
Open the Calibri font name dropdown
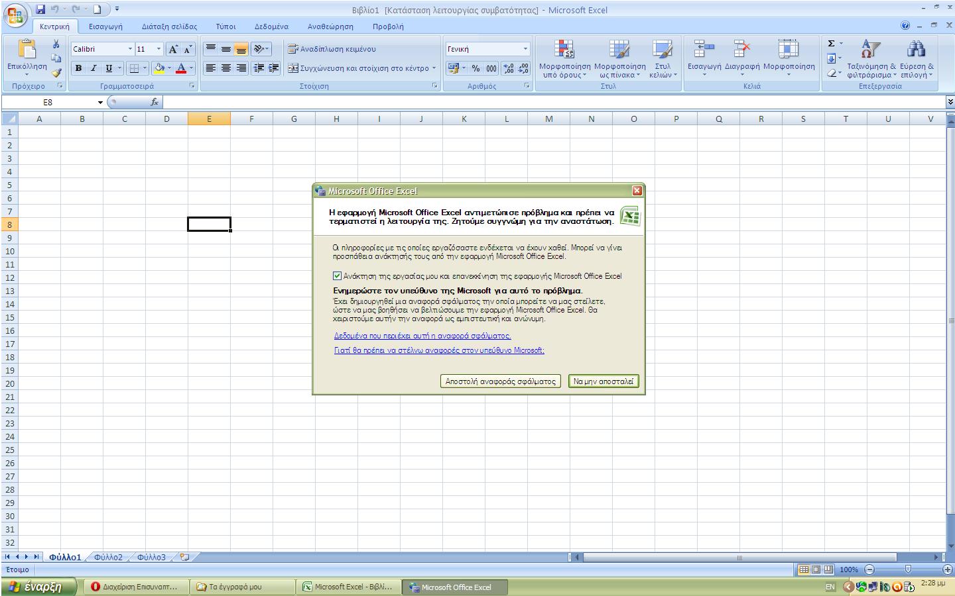tap(130, 49)
